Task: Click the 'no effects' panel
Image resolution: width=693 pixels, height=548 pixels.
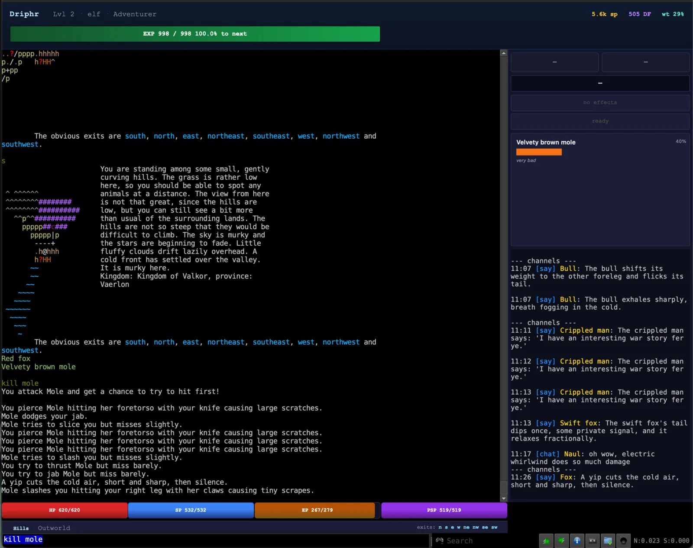Action: pos(600,103)
